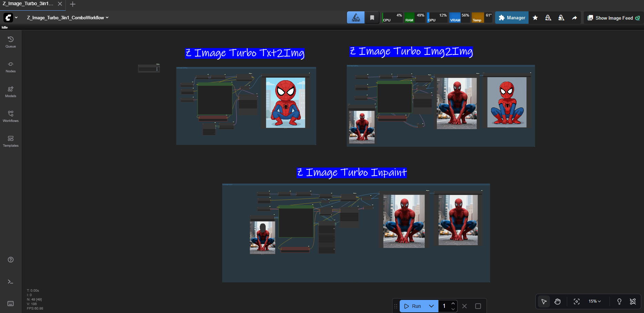
Task: Click the GPU usage monitor
Action: (437, 18)
